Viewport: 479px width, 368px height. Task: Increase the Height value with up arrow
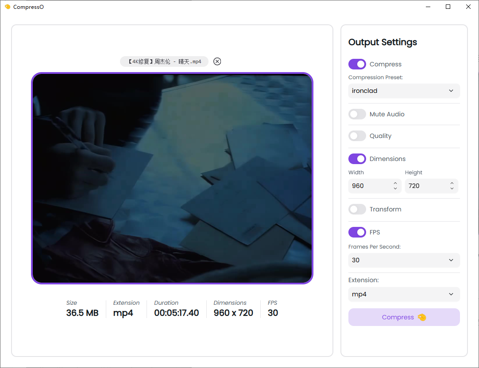tap(452, 183)
